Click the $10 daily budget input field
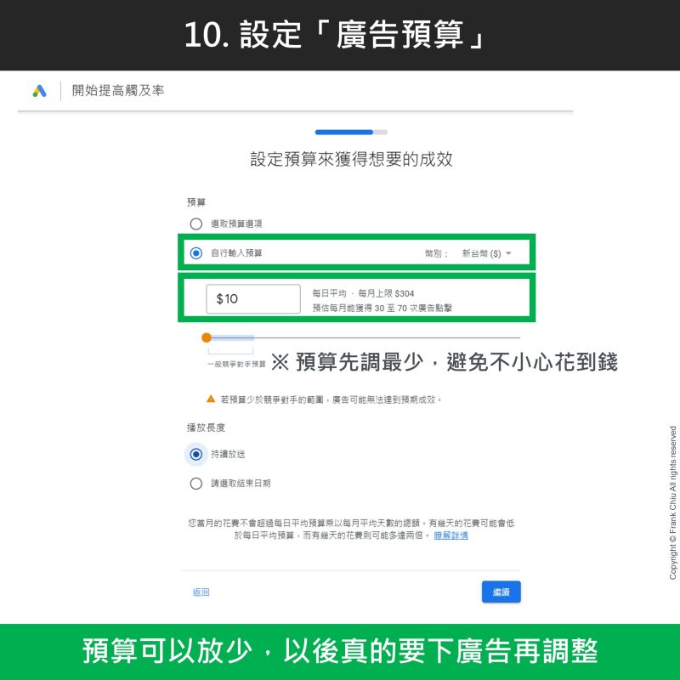Viewport: 680px width, 680px height. click(x=253, y=299)
